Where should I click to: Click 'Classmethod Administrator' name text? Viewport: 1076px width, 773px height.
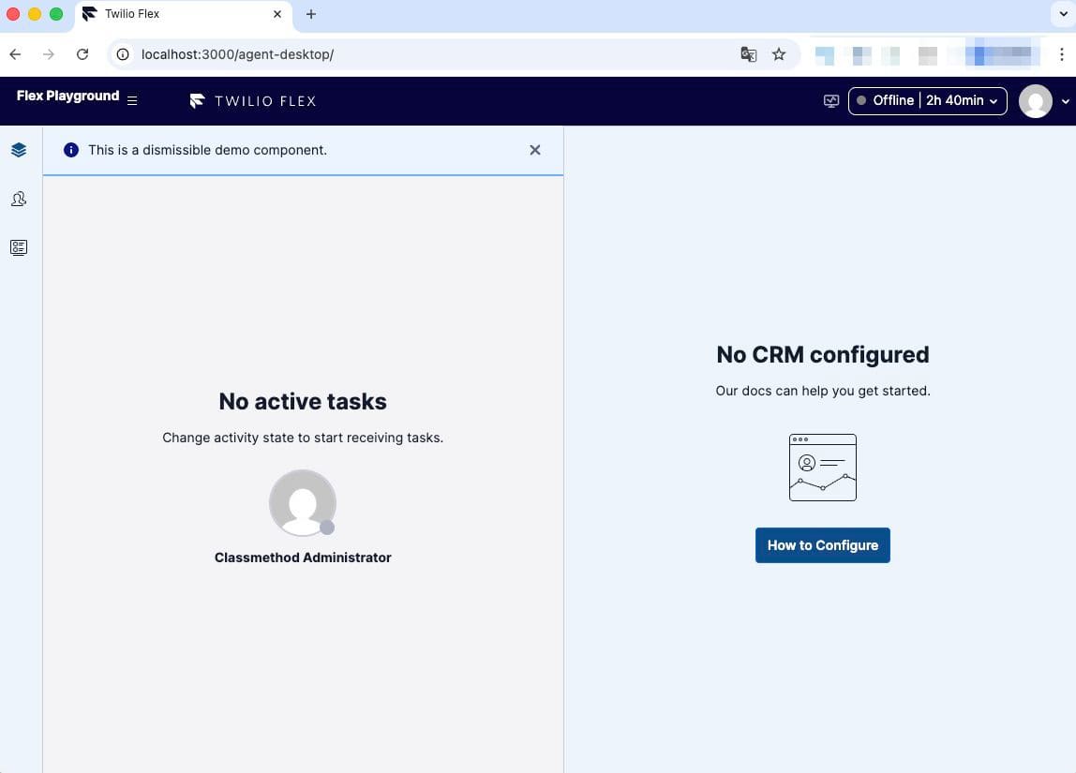click(303, 557)
